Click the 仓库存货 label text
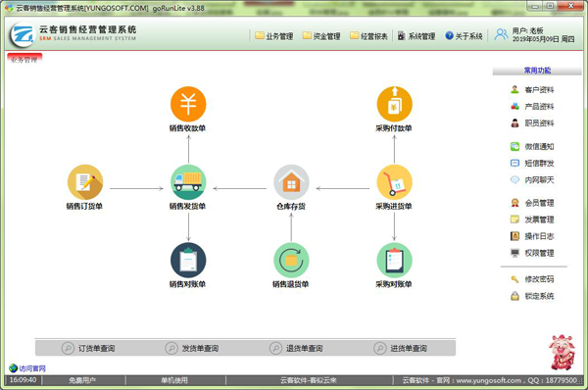Screen dimensions: 588x390 [291, 206]
